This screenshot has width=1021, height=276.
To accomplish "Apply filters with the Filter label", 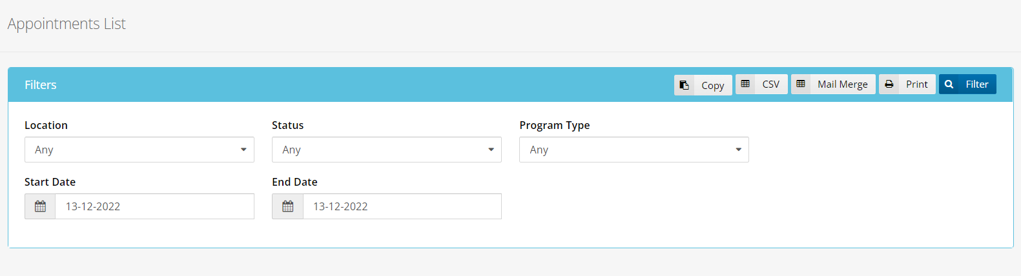I will pyautogui.click(x=976, y=84).
